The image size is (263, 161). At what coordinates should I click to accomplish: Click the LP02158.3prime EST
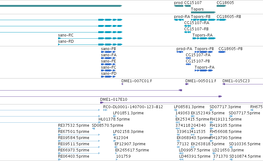[115, 135]
